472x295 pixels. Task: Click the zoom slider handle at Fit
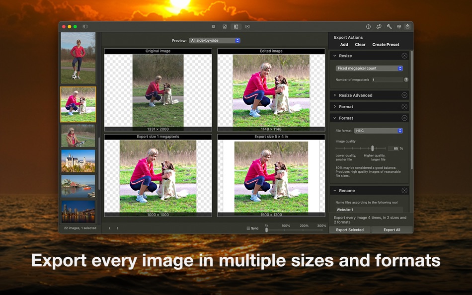[266, 230]
